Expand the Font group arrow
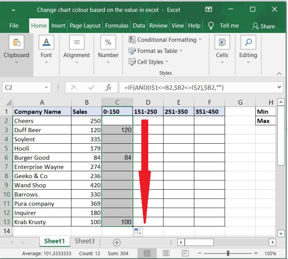Image resolution: width=288 pixels, height=259 pixels. 46,62
